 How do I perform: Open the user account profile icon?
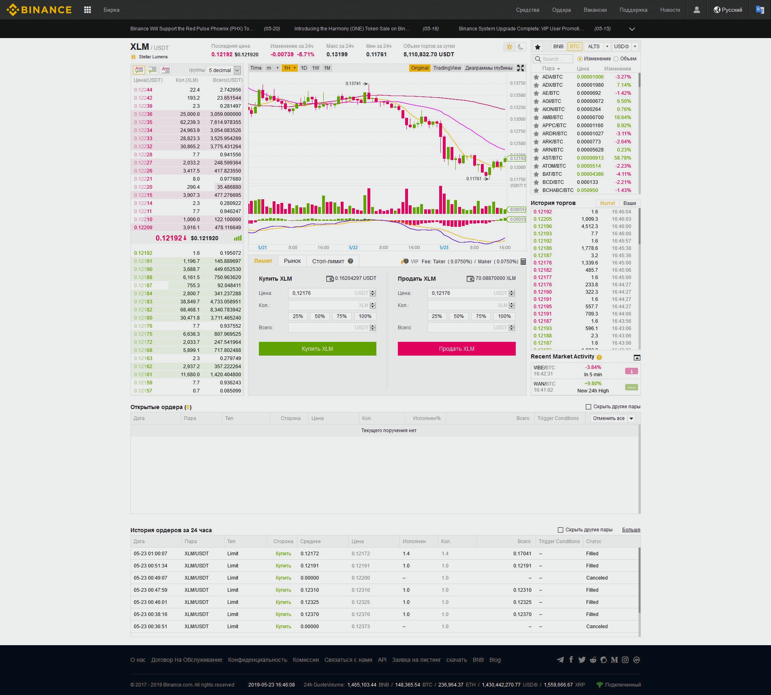click(x=696, y=10)
